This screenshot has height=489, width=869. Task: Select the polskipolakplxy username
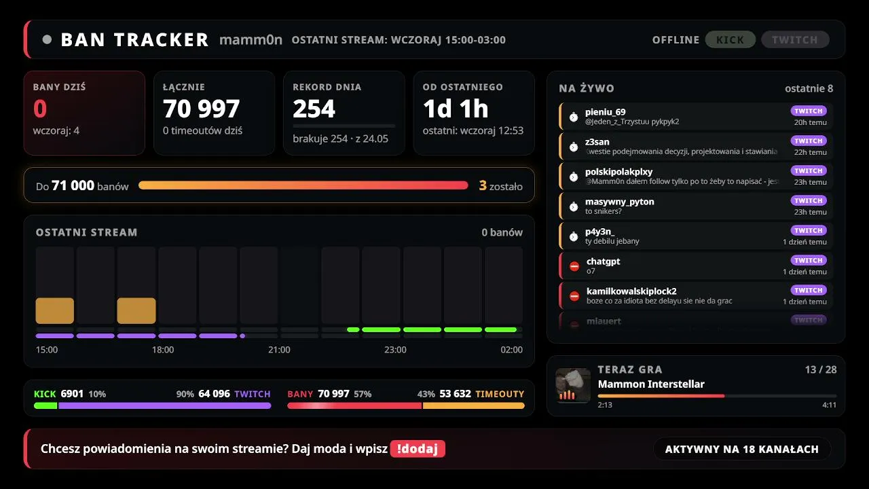[619, 172]
